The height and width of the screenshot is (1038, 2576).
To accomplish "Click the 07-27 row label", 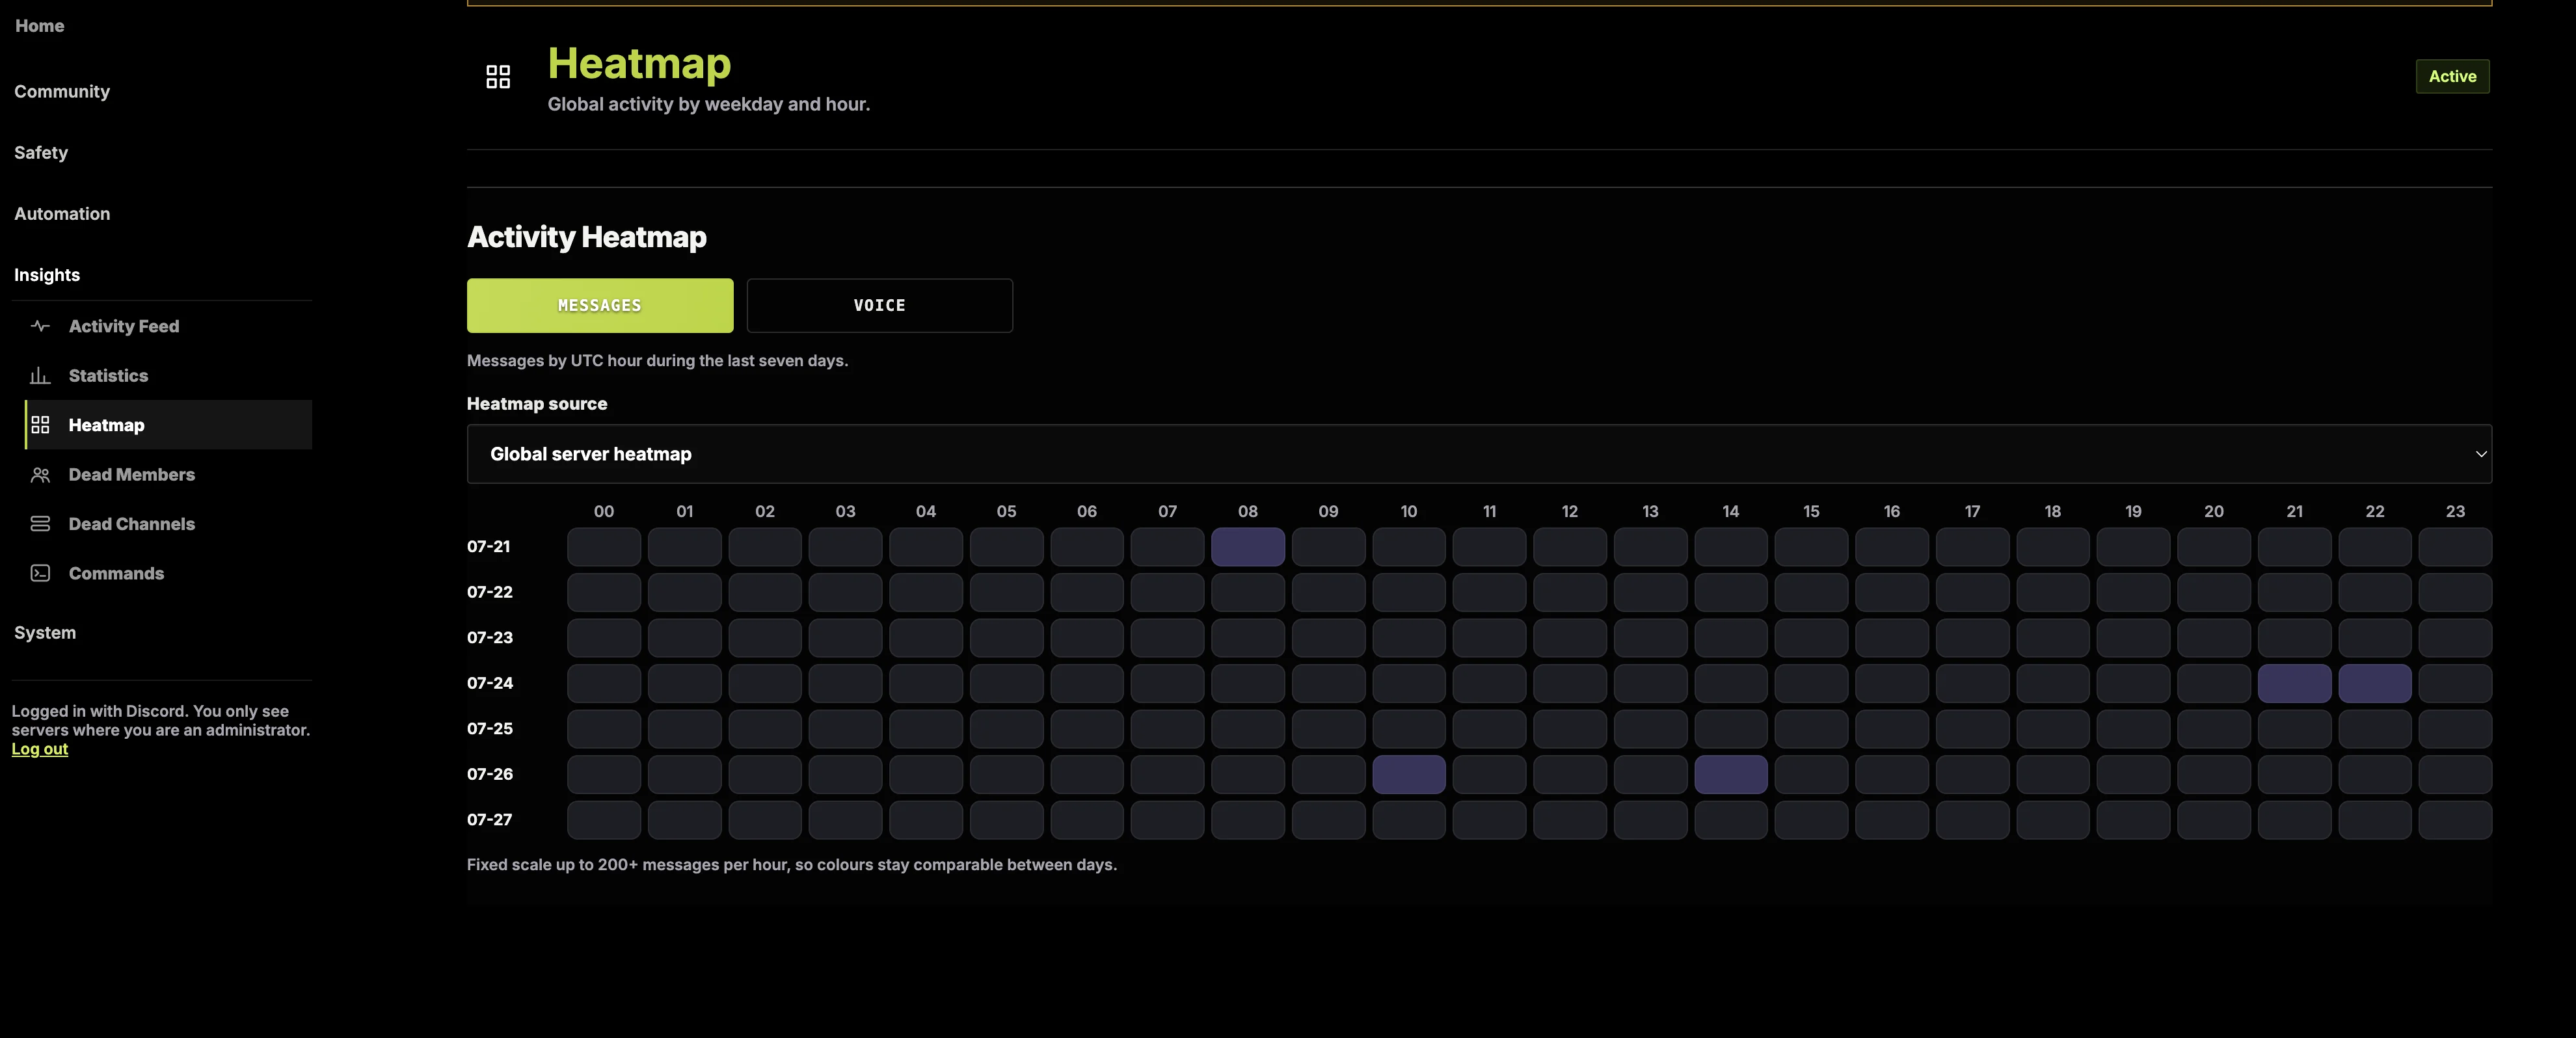I will tap(490, 819).
